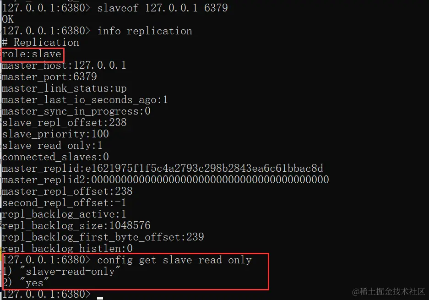Click the 'connected_slaves:0' line
Image resolution: width=429 pixels, height=300 pixels.
click(55, 157)
